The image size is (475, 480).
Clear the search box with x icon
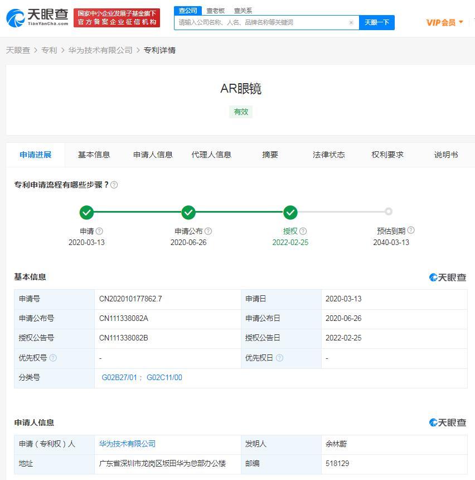pos(351,22)
